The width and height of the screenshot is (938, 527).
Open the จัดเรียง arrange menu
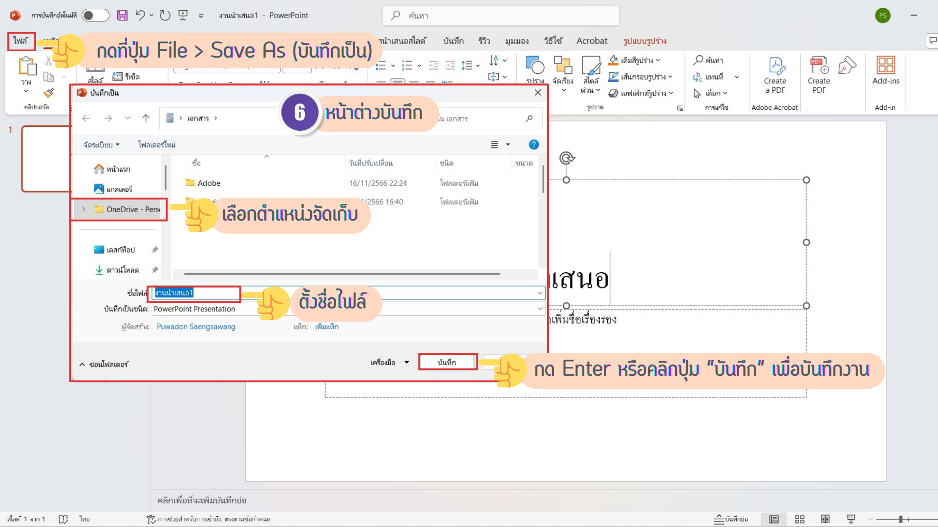click(563, 74)
